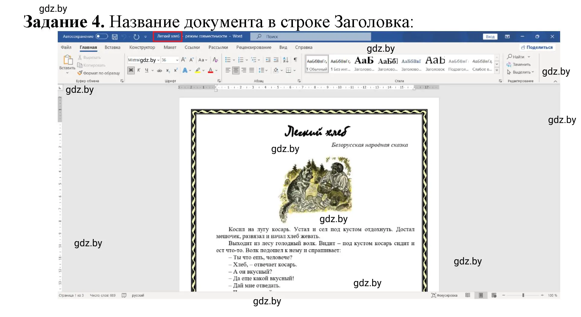
Task: Toggle paragraph marks ¶ display
Action: (295, 60)
